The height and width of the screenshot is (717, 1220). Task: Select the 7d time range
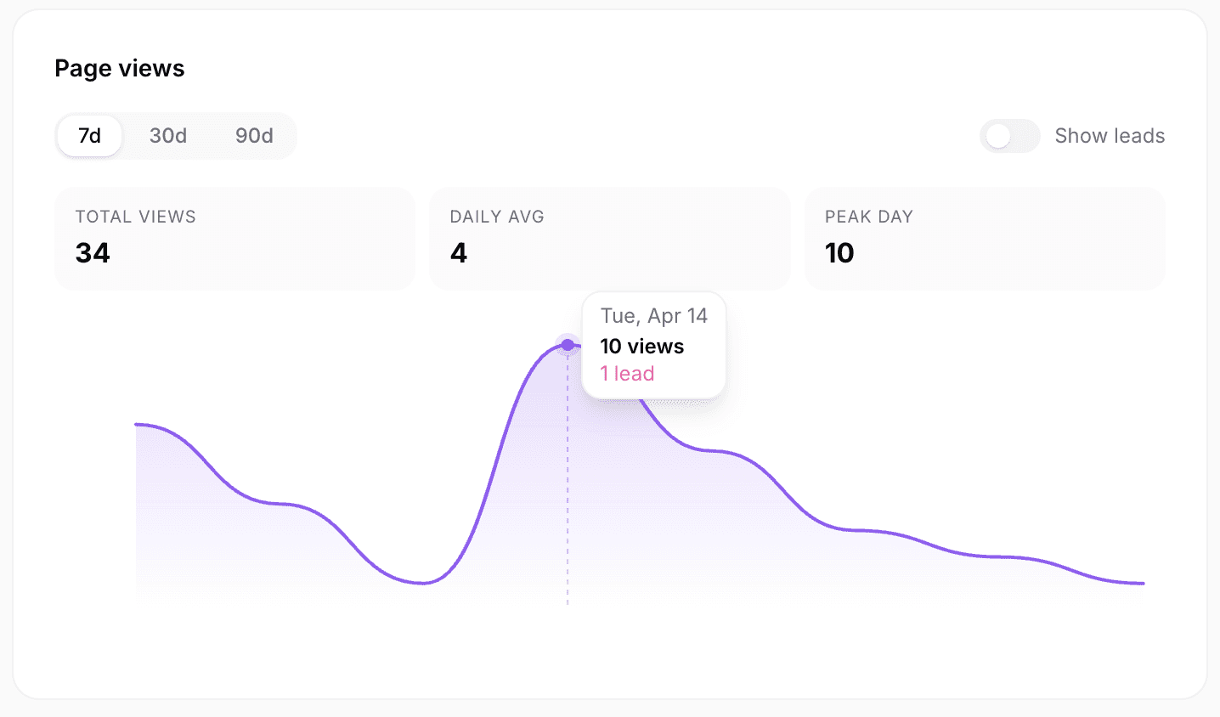[88, 135]
